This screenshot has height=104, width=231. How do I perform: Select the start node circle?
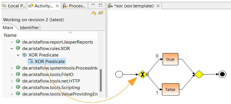click(119, 75)
